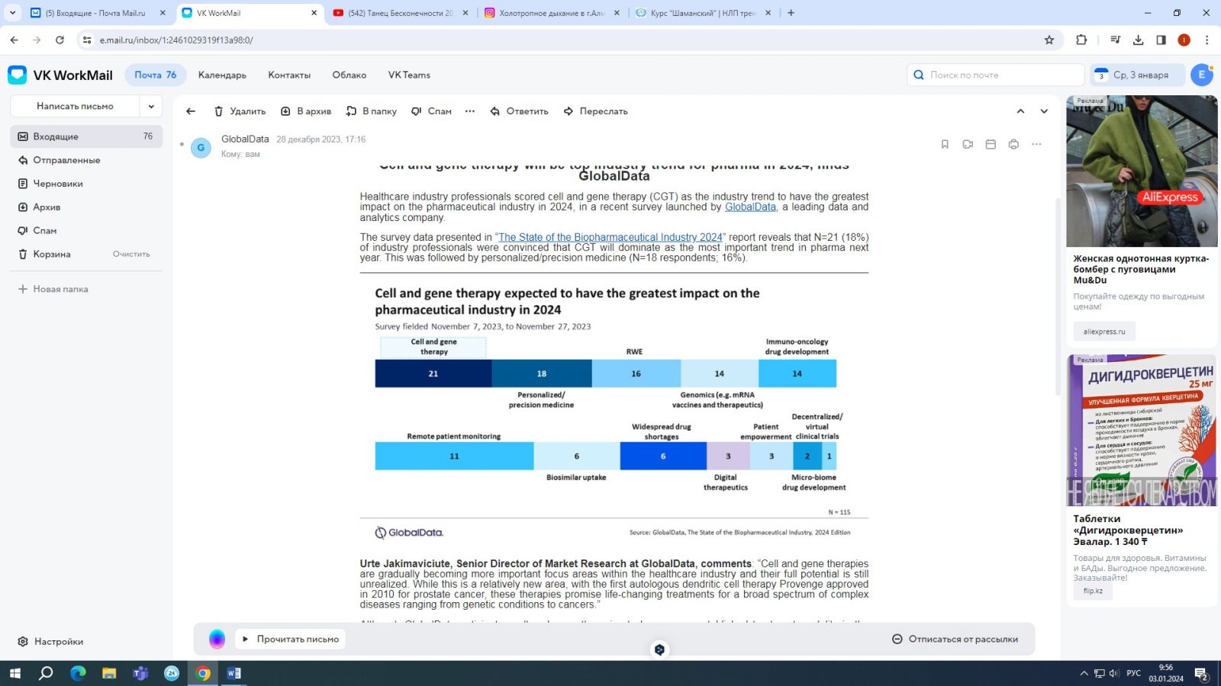1221x686 pixels.
Task: Mark the email as spam in the toolbar
Action: [431, 111]
